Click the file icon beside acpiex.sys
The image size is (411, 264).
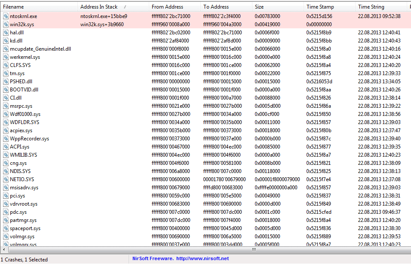[x=6, y=130]
